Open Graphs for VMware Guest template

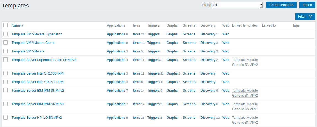[172, 43]
